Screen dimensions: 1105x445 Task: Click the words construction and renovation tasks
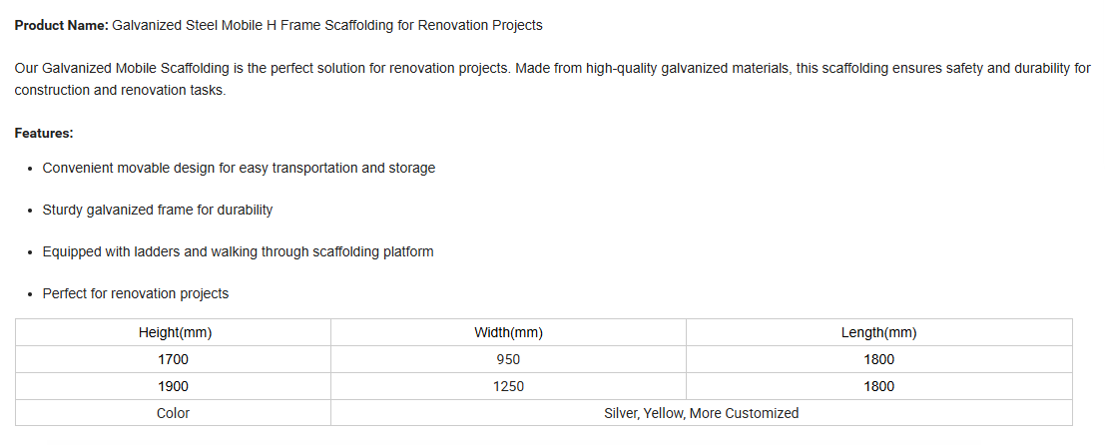point(120,91)
